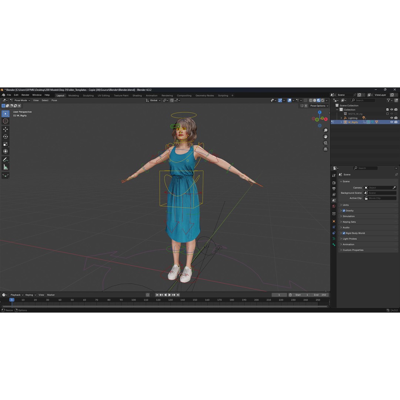
Task: Open the Armature data properties tab
Action: 334,239
